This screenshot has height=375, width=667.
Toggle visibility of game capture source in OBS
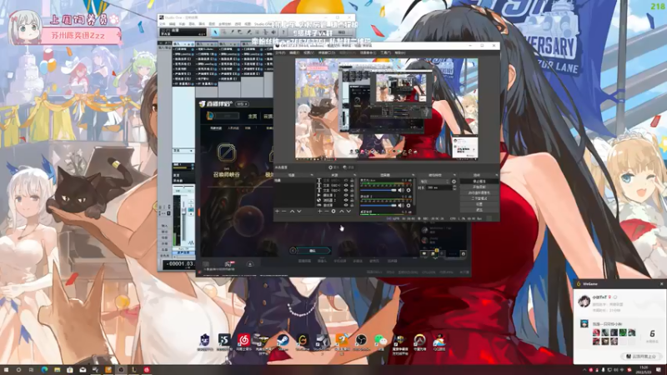(x=346, y=205)
